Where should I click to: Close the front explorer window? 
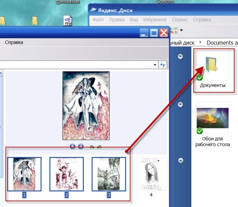coord(164,33)
